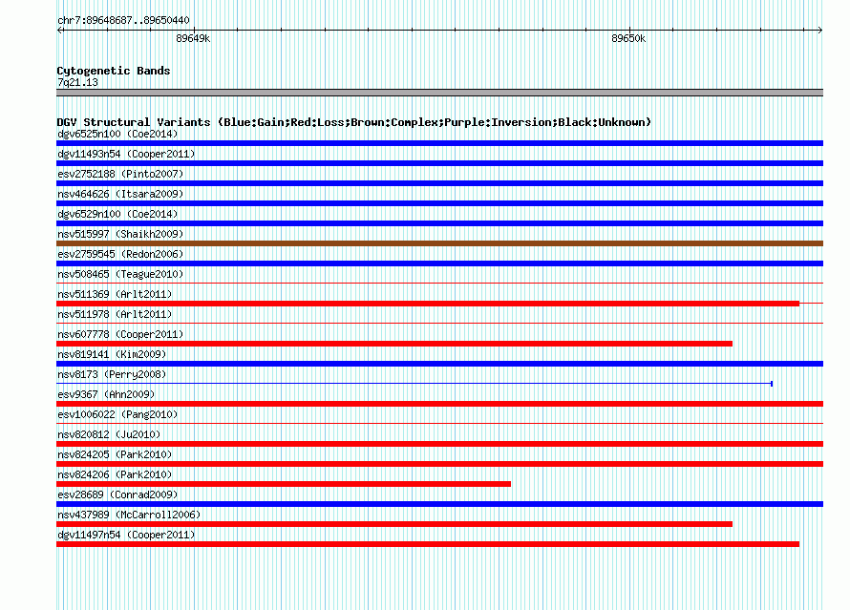Image resolution: width=850 pixels, height=610 pixels.
Task: Select the nsv437989 (McCarroll2006) label
Action: (x=129, y=515)
